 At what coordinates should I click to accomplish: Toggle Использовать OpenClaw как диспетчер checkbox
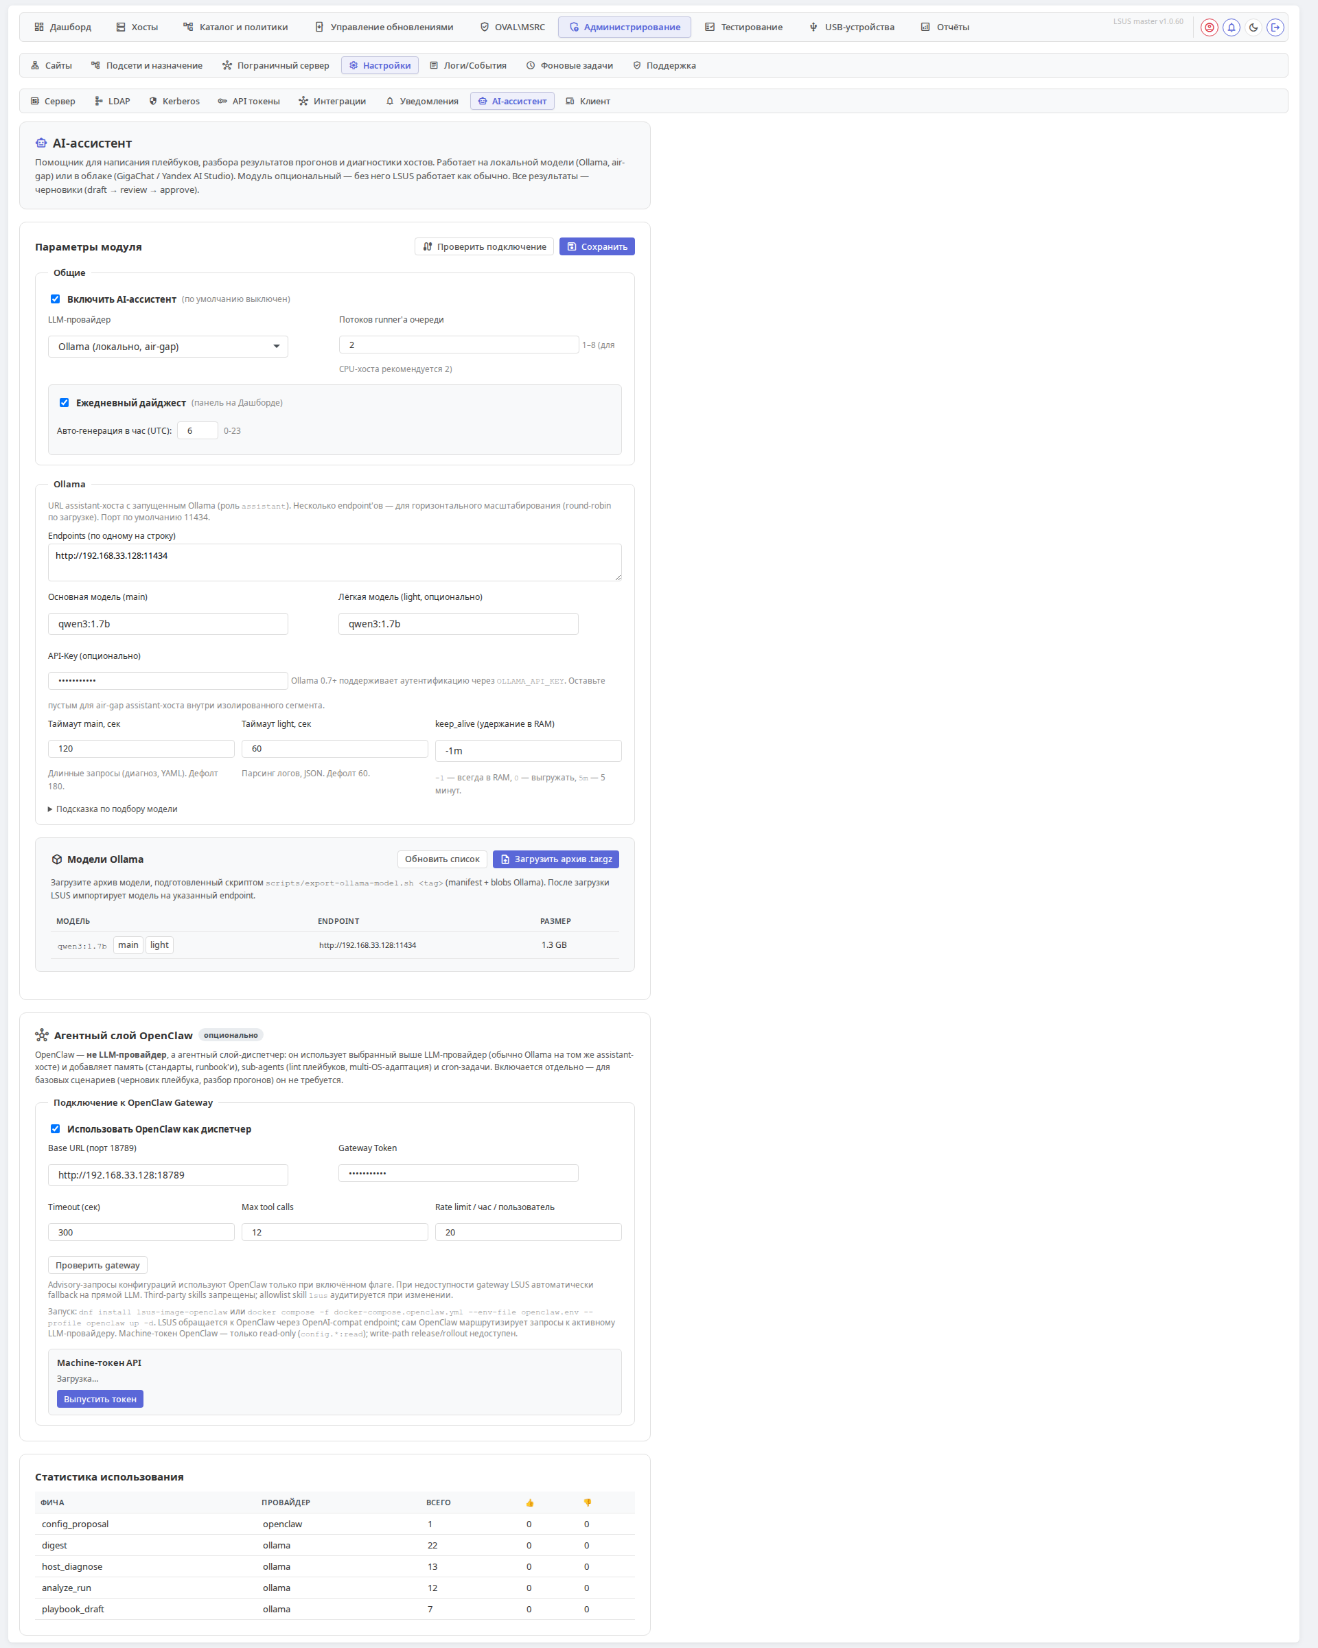(55, 1129)
